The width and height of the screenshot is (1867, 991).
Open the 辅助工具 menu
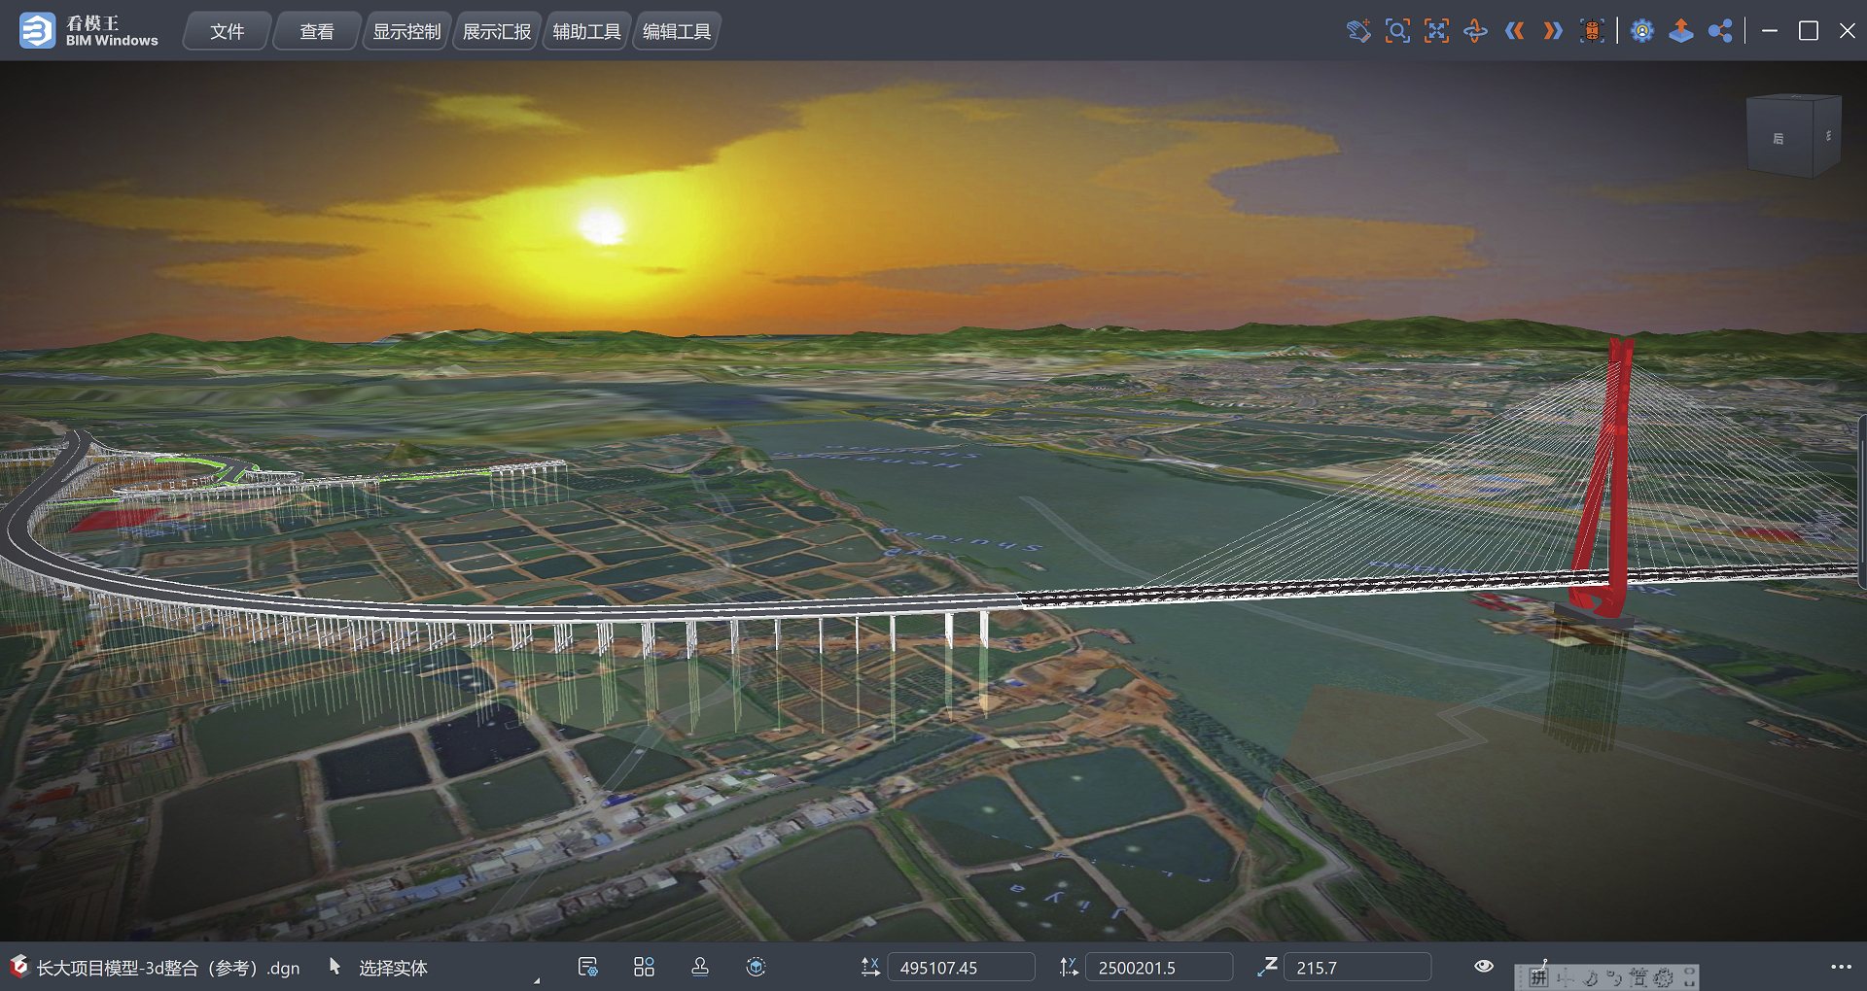tap(586, 31)
